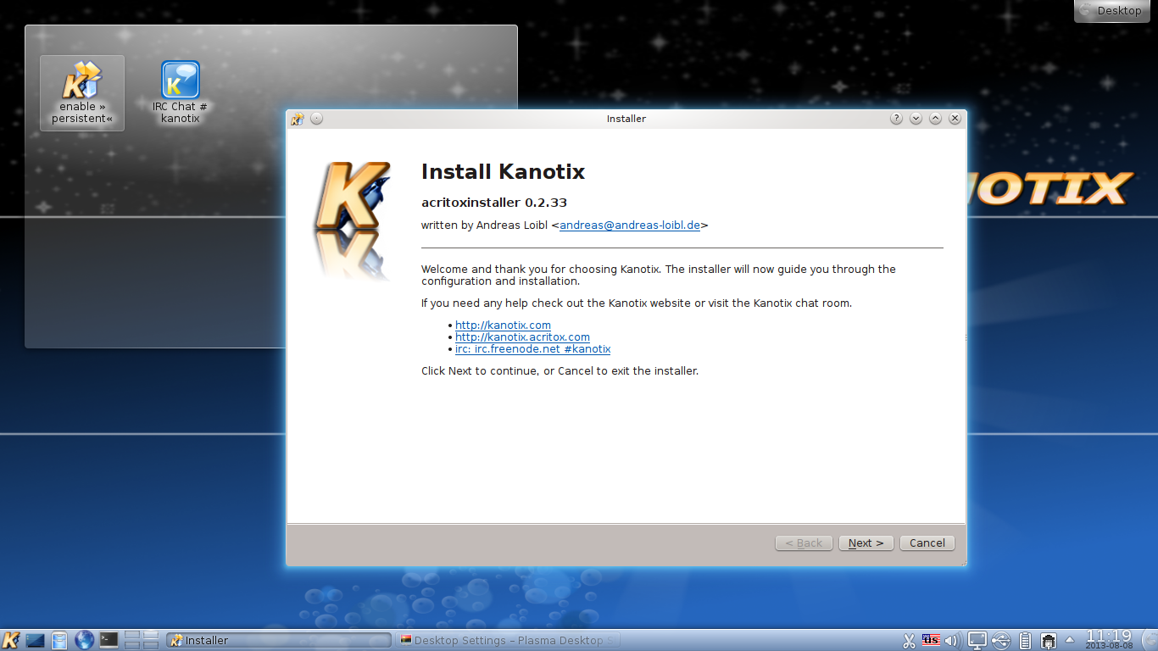Adjust volume via the speaker tray icon

951,640
